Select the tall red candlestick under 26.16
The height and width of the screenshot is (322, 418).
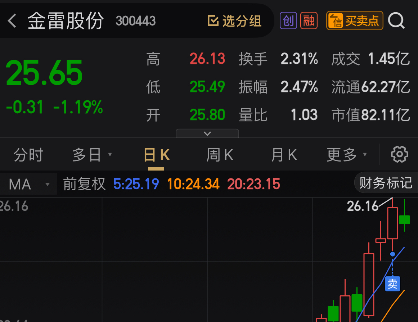point(392,223)
